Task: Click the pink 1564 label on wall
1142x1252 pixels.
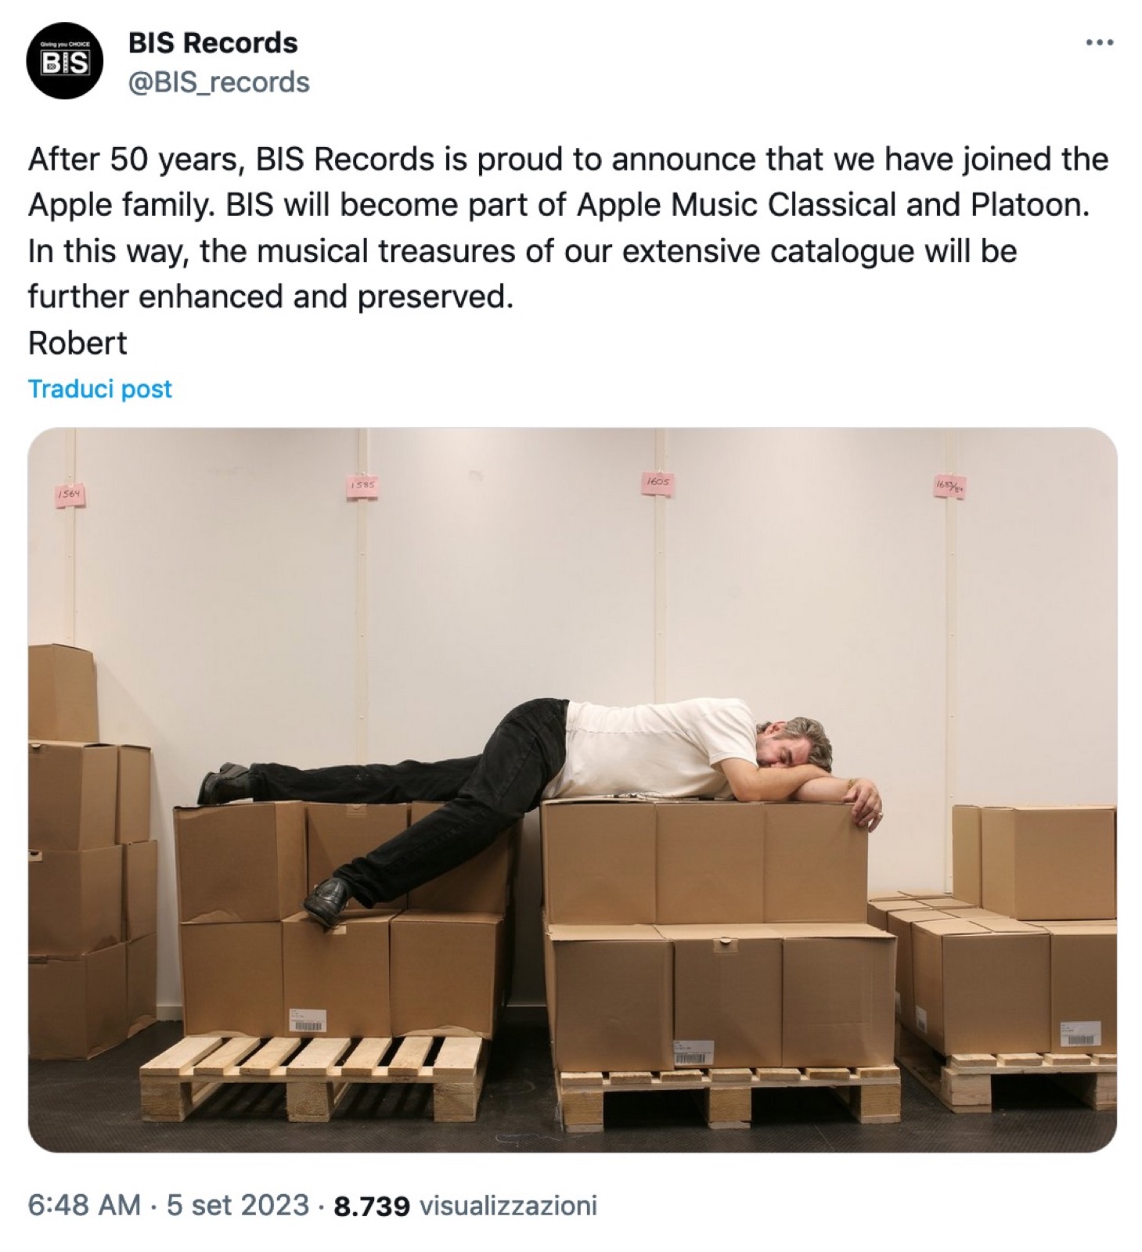Action: (x=69, y=495)
